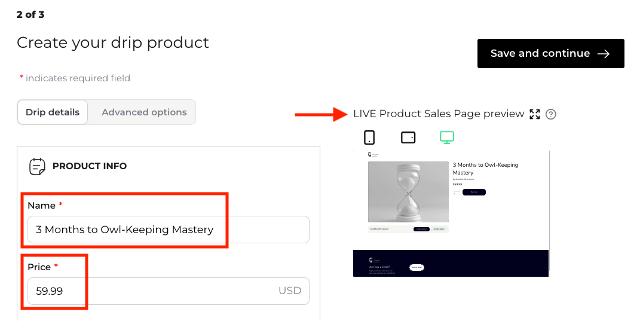The width and height of the screenshot is (643, 321).
Task: Click the owl logo in the preview footer
Action: tap(371, 261)
